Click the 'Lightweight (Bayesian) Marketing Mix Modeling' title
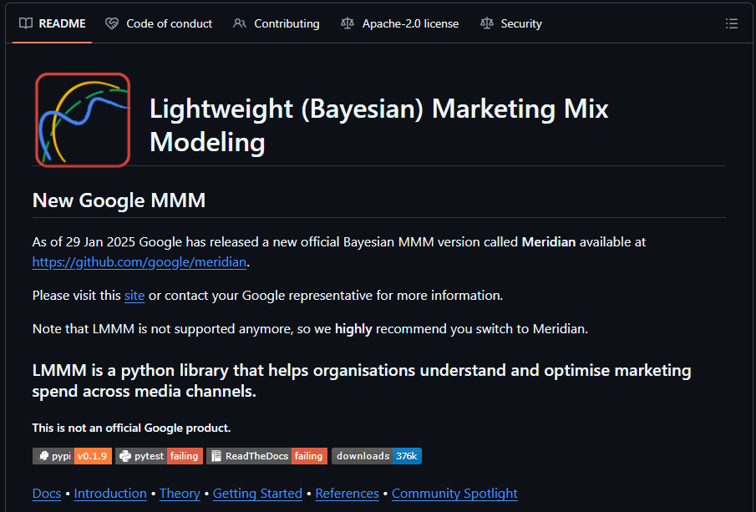 (x=379, y=124)
